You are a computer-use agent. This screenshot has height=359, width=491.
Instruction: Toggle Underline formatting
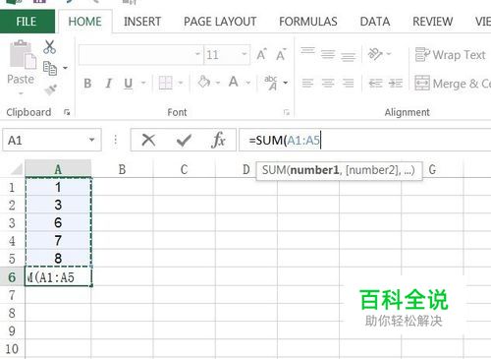point(129,84)
